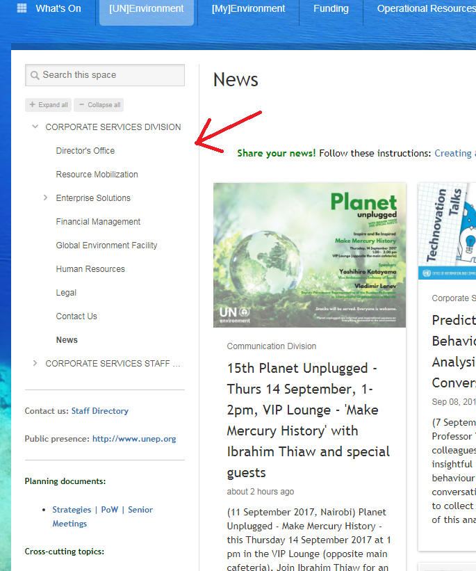Open the Funding menu
This screenshot has width=476, height=571.
click(x=331, y=8)
